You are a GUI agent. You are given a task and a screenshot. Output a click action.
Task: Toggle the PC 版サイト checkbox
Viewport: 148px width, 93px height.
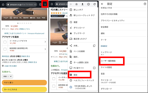pos(94,68)
